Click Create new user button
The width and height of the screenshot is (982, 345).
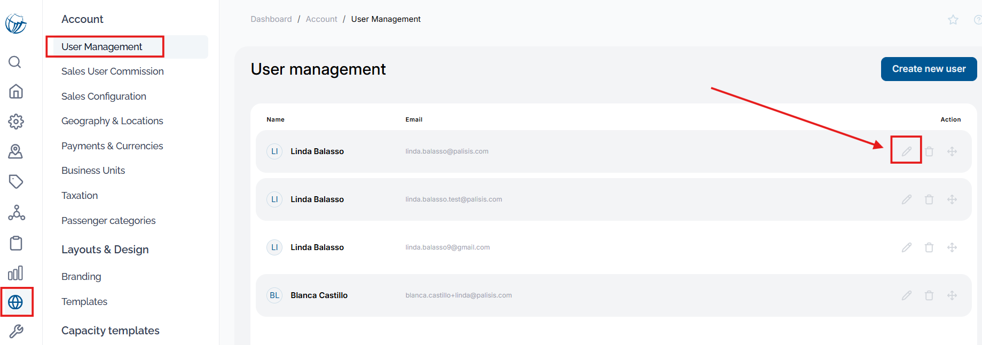pos(929,69)
